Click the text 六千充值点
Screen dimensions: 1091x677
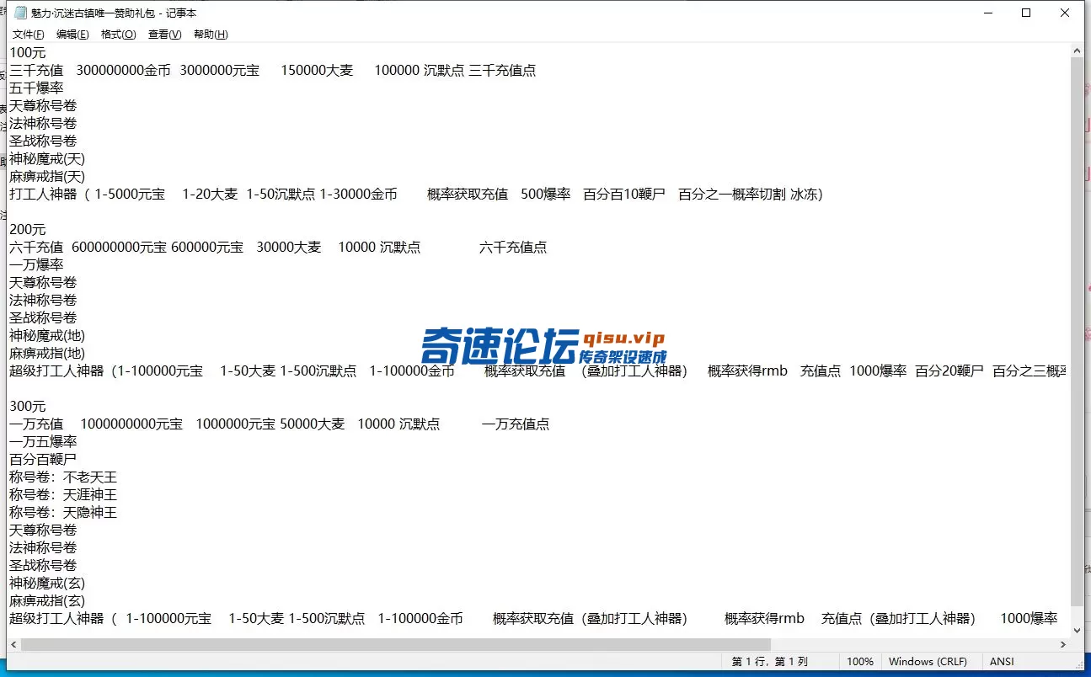(513, 248)
